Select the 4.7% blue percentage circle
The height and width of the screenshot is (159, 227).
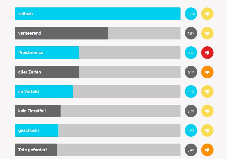(x=191, y=92)
